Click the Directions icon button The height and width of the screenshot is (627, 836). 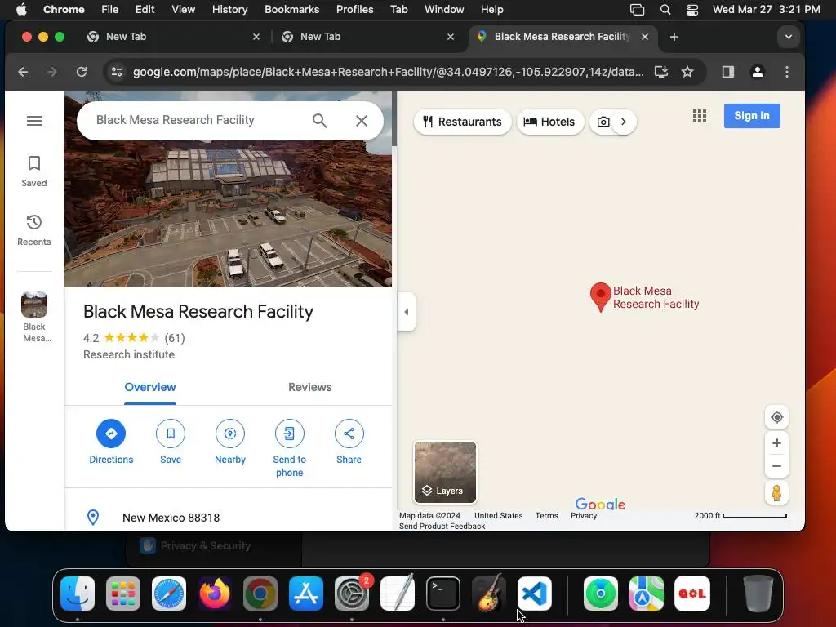pos(111,434)
